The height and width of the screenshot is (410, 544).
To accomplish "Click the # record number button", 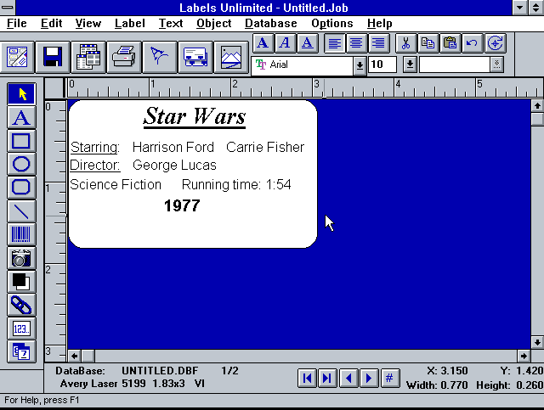I will (x=389, y=378).
